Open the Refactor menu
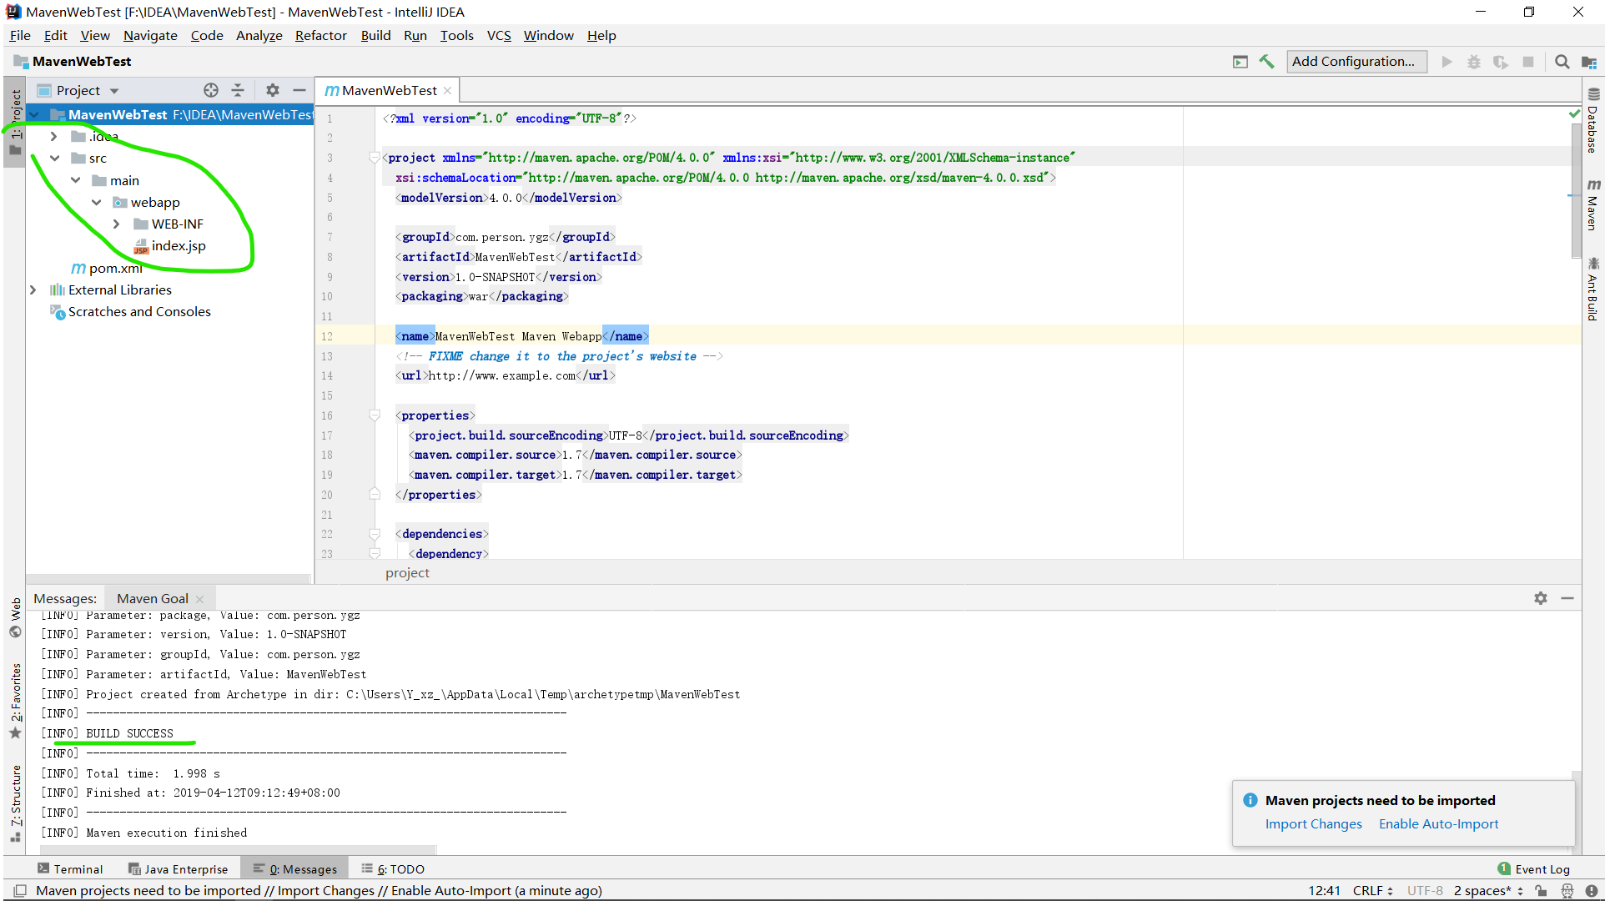1605x901 pixels. (320, 35)
